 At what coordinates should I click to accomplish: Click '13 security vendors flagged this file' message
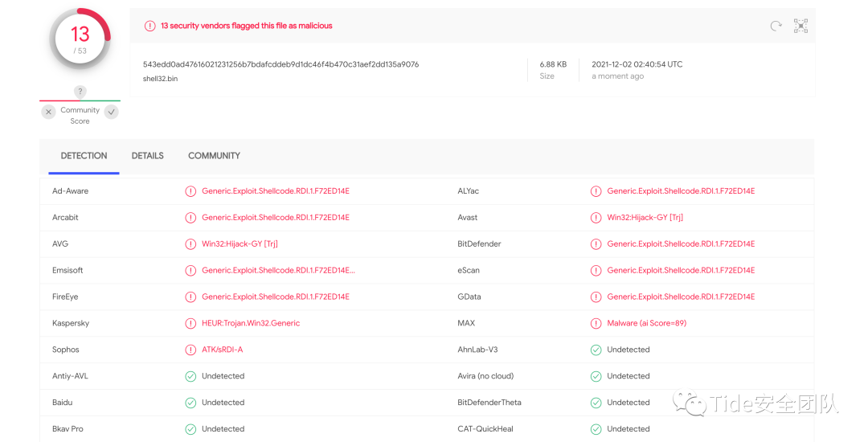point(247,26)
